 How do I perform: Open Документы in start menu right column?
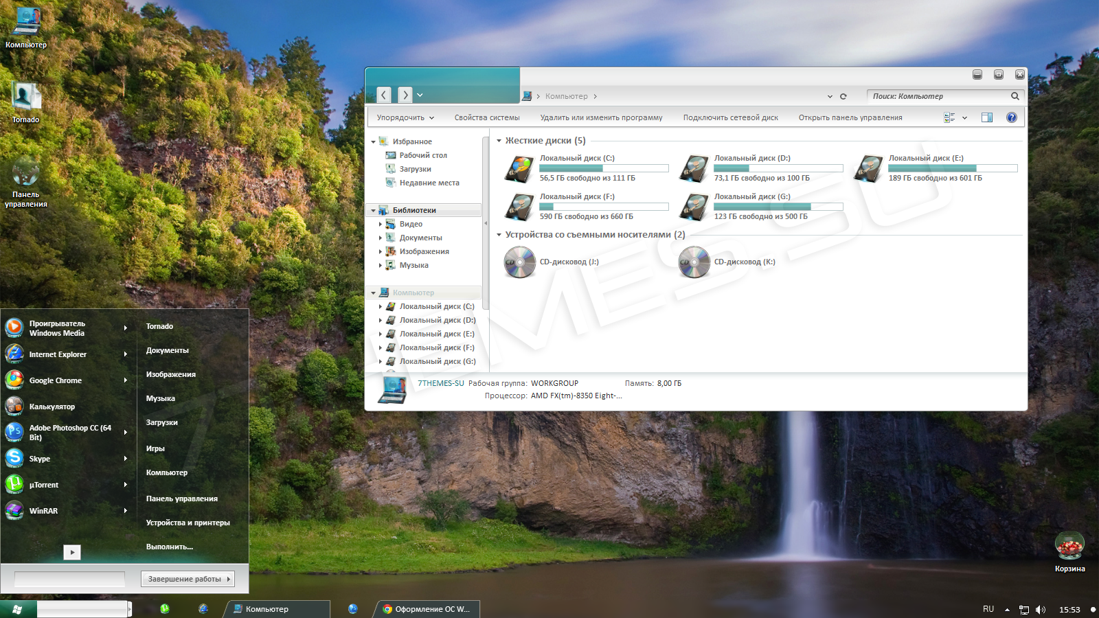[x=168, y=350]
